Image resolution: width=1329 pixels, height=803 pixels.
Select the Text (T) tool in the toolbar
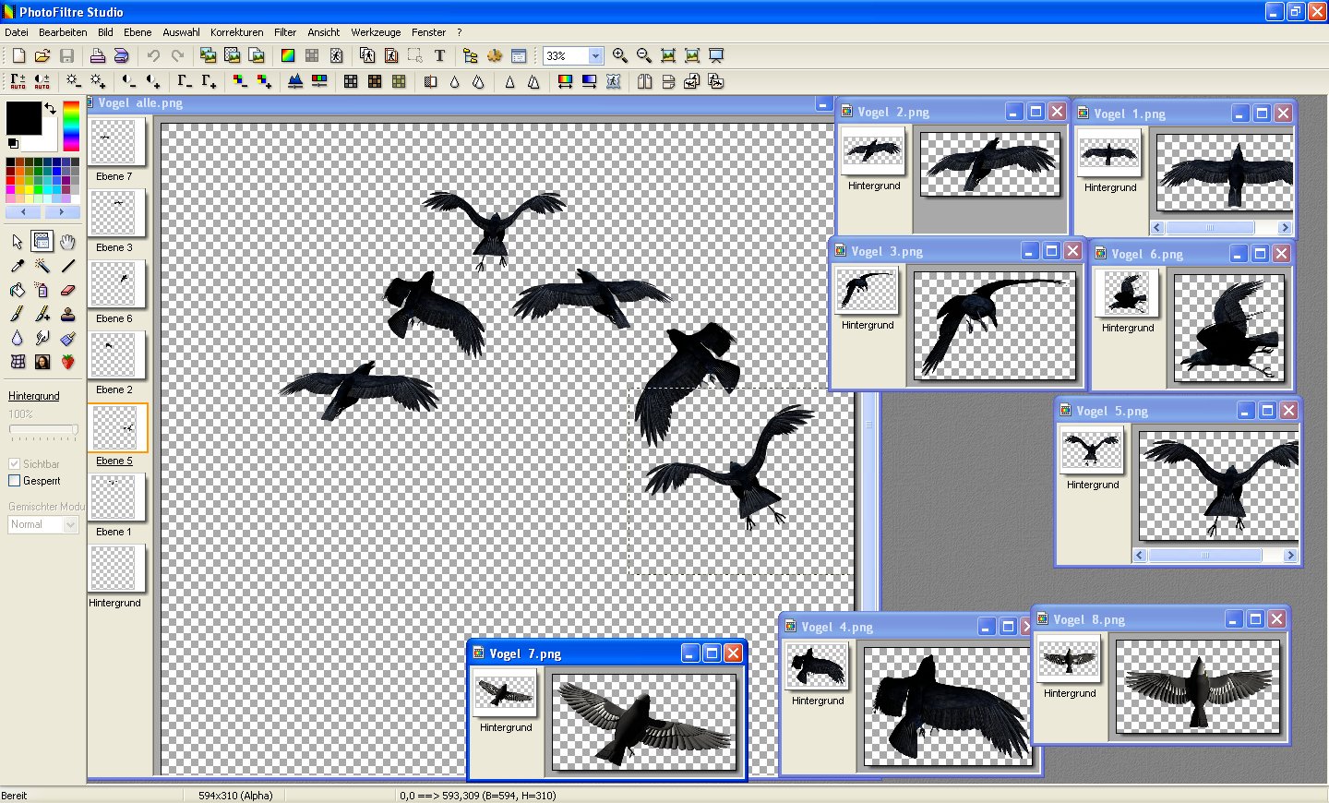coord(439,55)
